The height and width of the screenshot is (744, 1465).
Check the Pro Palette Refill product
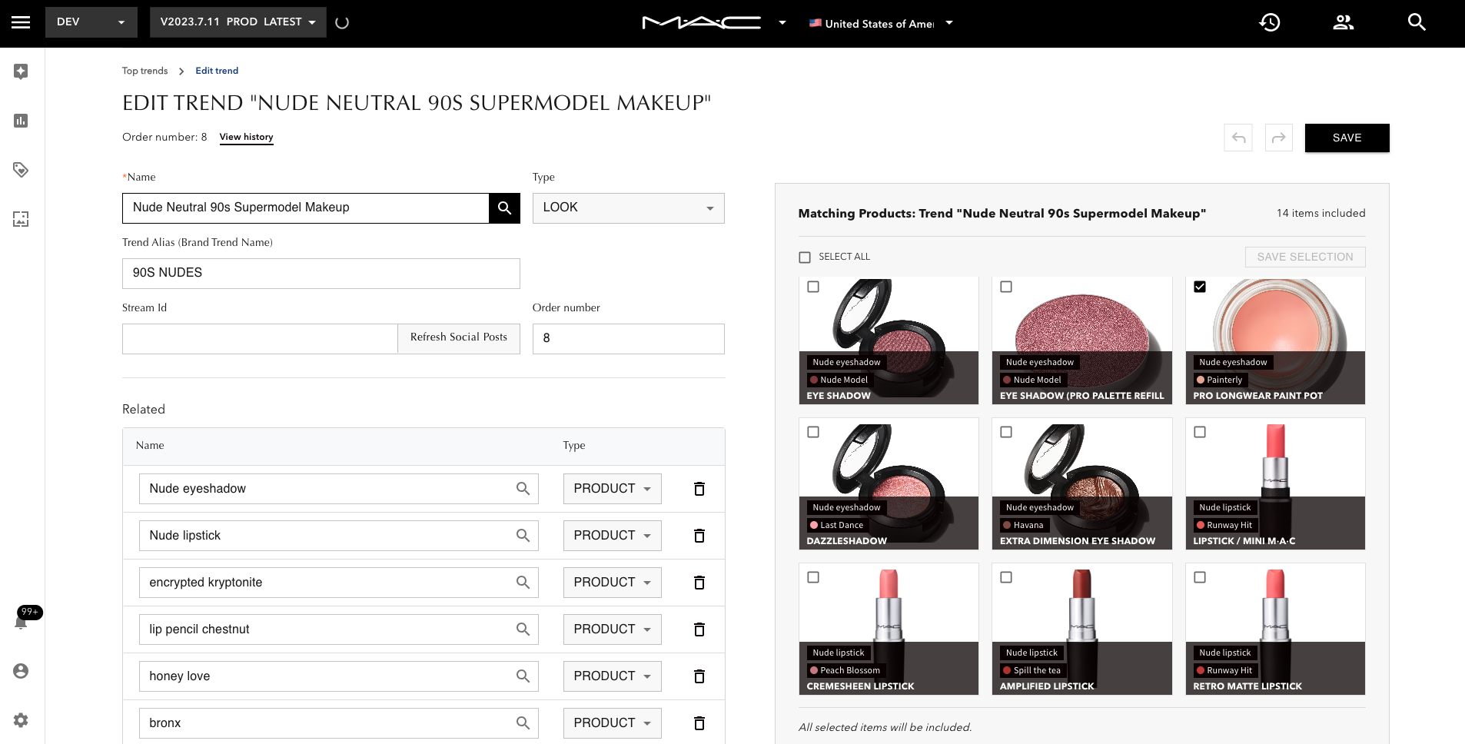point(1006,287)
